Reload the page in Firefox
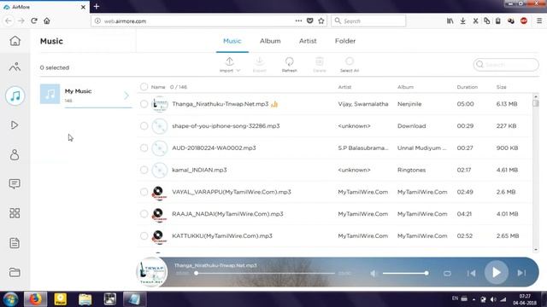This screenshot has width=547, height=307. (34, 20)
